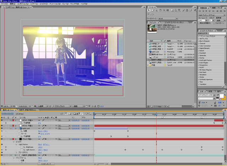227x166 pixels.
Task: Jump to last frame in Time Controls
Action: (213, 11)
